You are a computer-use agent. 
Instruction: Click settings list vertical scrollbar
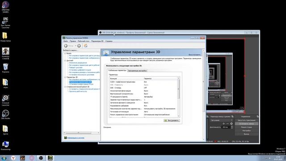[179, 97]
